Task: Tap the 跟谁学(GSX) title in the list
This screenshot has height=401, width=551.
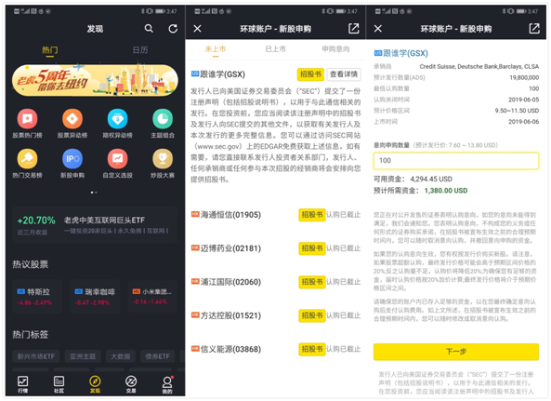Action: click(222, 74)
